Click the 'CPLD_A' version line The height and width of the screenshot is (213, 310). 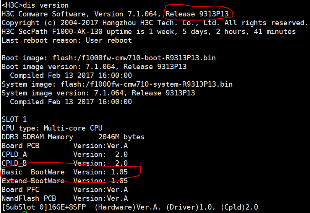[x=64, y=154]
